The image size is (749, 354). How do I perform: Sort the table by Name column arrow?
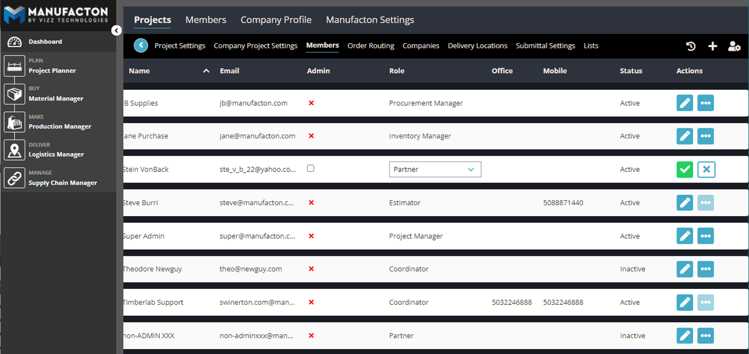pos(206,71)
